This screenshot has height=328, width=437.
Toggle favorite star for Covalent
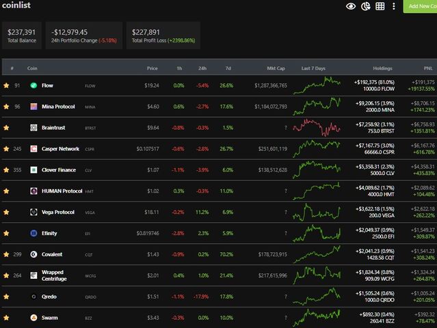click(6, 254)
